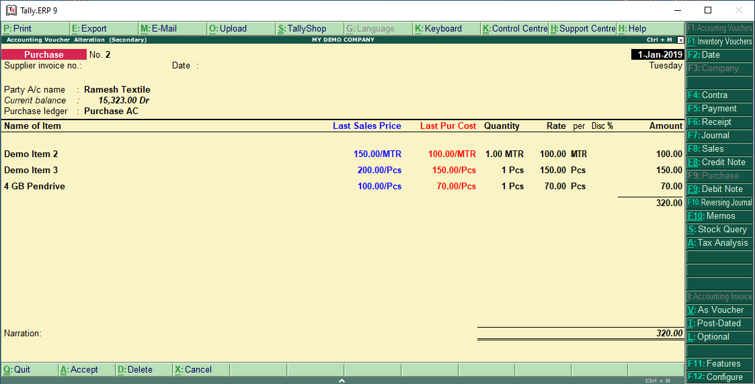Click F2 Date in the side panel
Image resolution: width=755 pixels, height=384 pixels.
point(719,55)
